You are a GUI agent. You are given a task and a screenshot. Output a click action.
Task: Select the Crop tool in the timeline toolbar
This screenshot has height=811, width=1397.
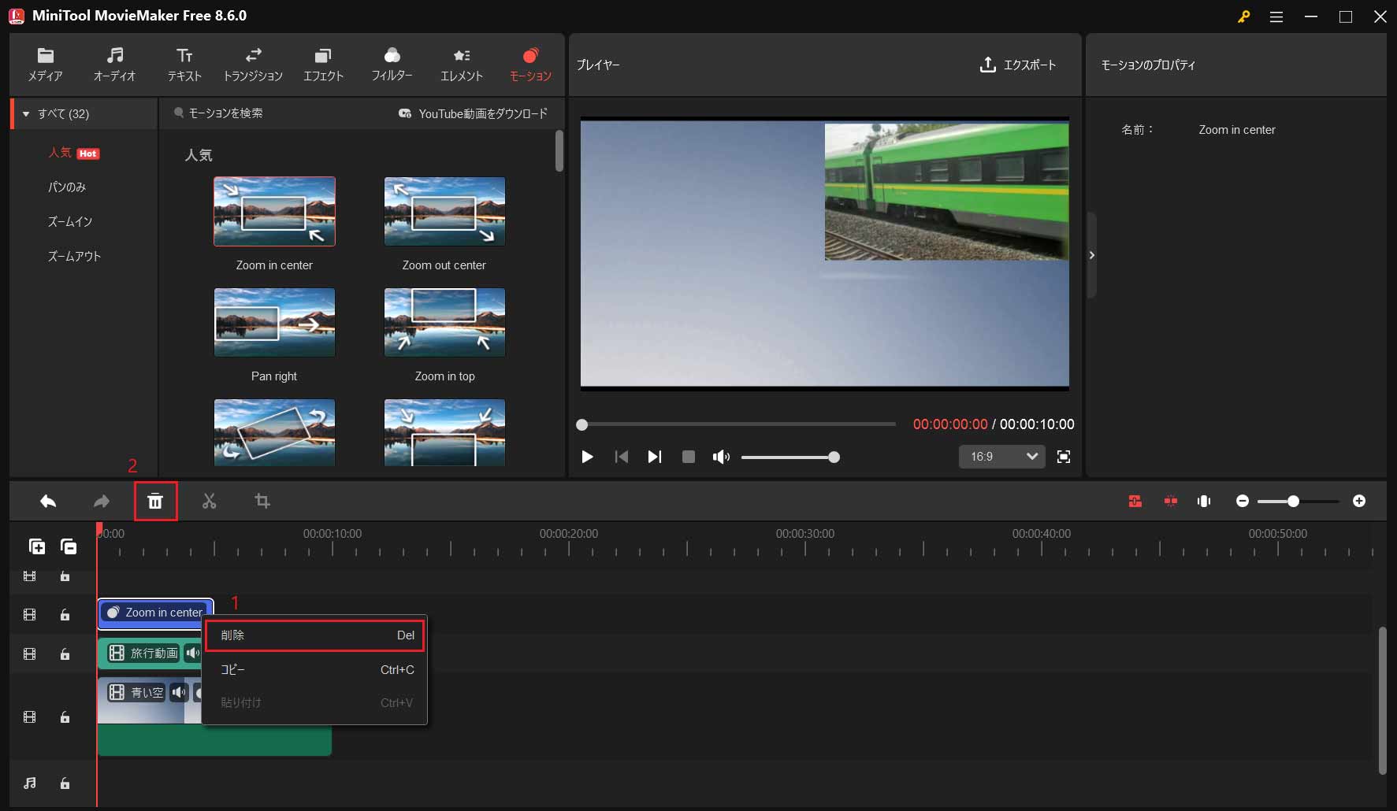pos(262,501)
